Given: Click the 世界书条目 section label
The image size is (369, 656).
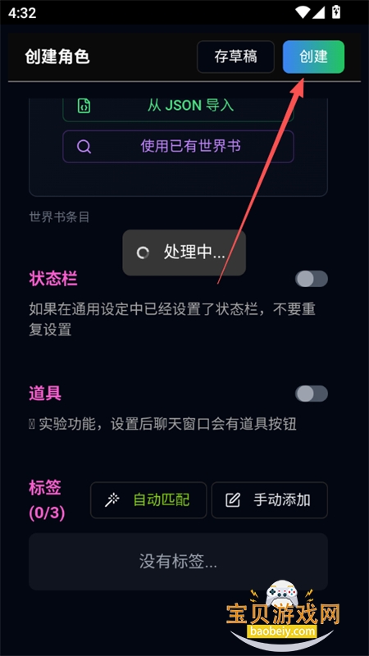Looking at the screenshot, I should [59, 217].
